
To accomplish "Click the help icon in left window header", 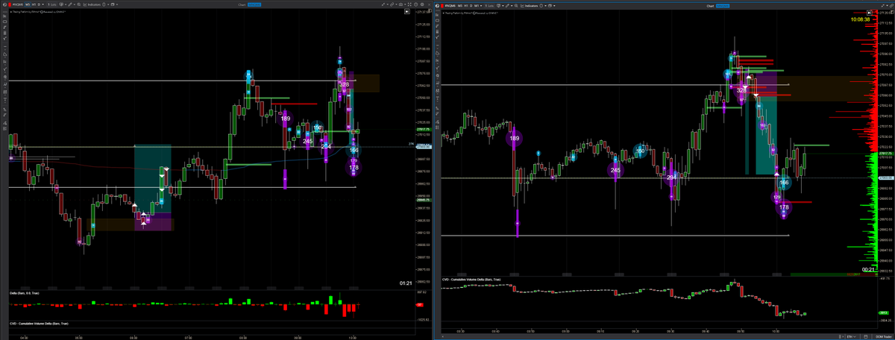I will click(x=416, y=4).
